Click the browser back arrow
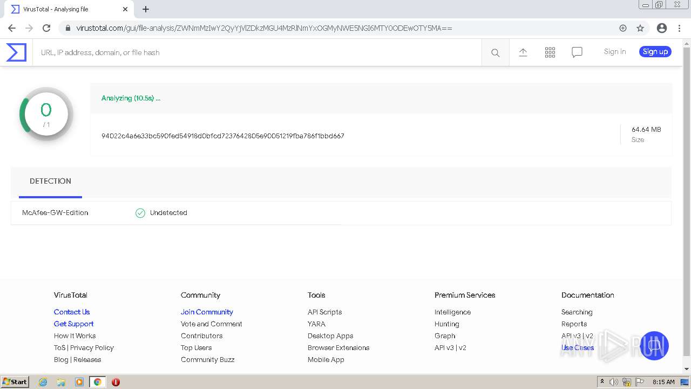691x389 pixels. tap(12, 28)
